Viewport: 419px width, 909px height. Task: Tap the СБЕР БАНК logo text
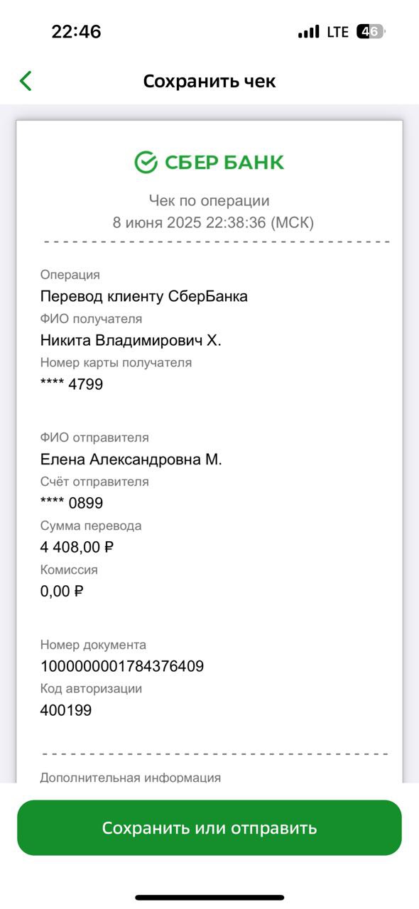pos(224,163)
